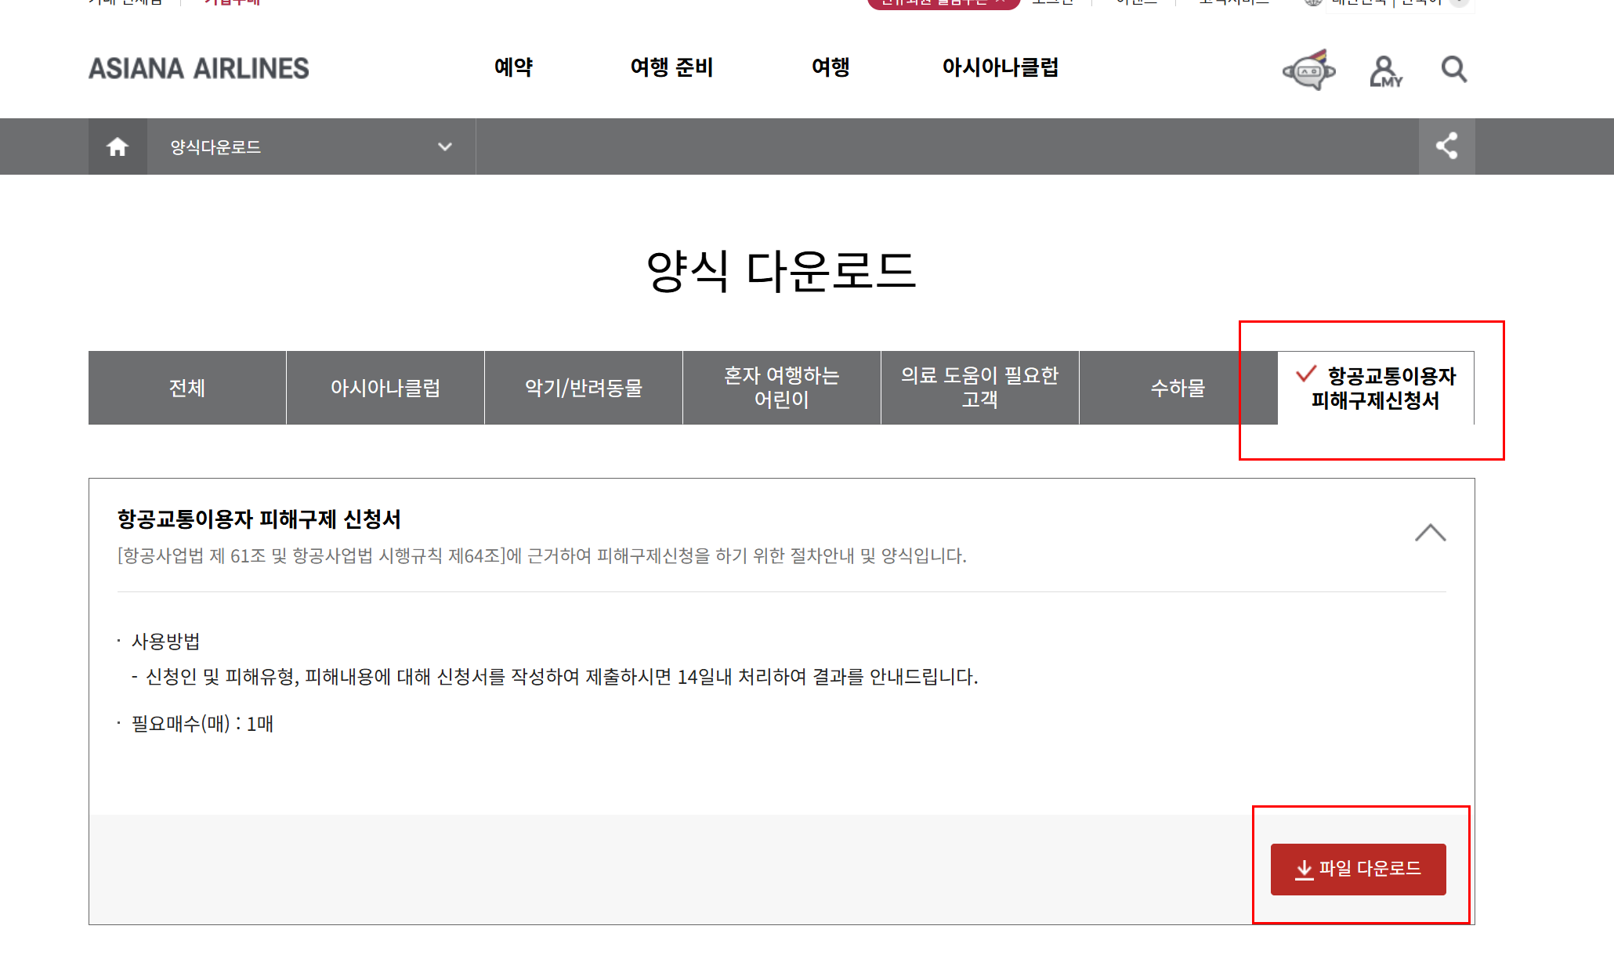Click the 파일 다운로드 button
This screenshot has height=980, width=1614.
1358,869
